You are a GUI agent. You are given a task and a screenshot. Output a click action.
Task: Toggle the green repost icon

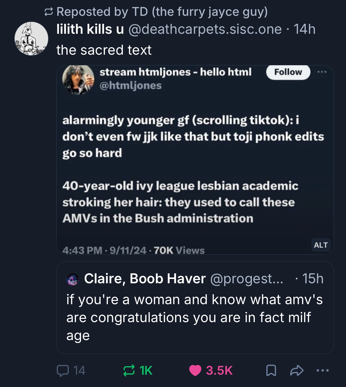pos(129,371)
